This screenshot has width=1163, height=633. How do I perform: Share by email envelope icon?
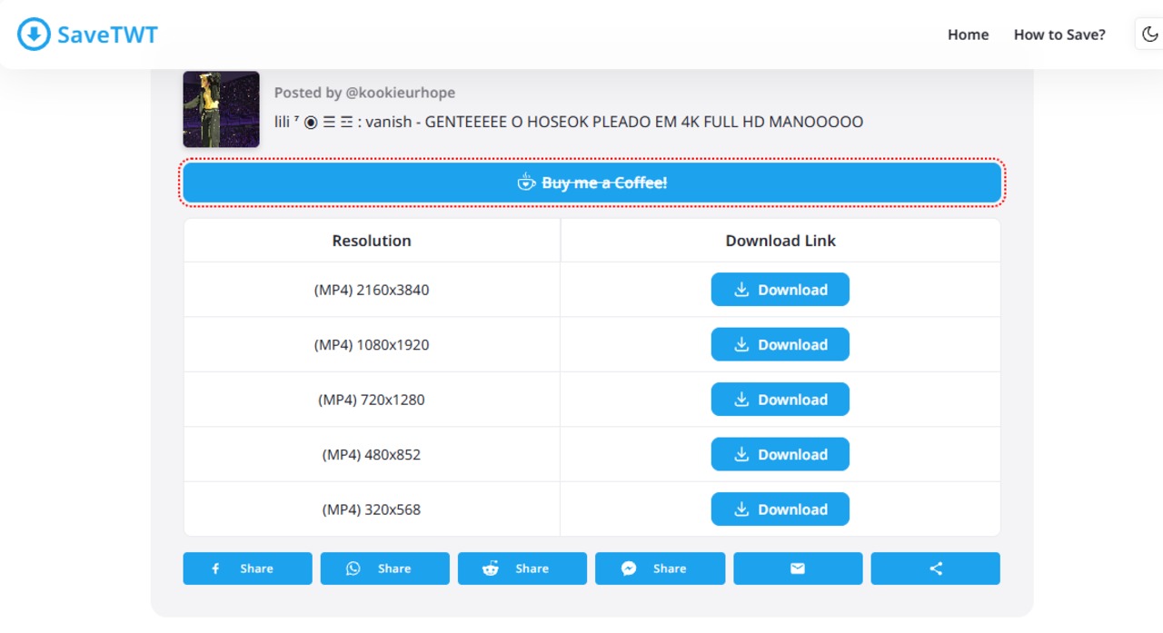tap(798, 569)
